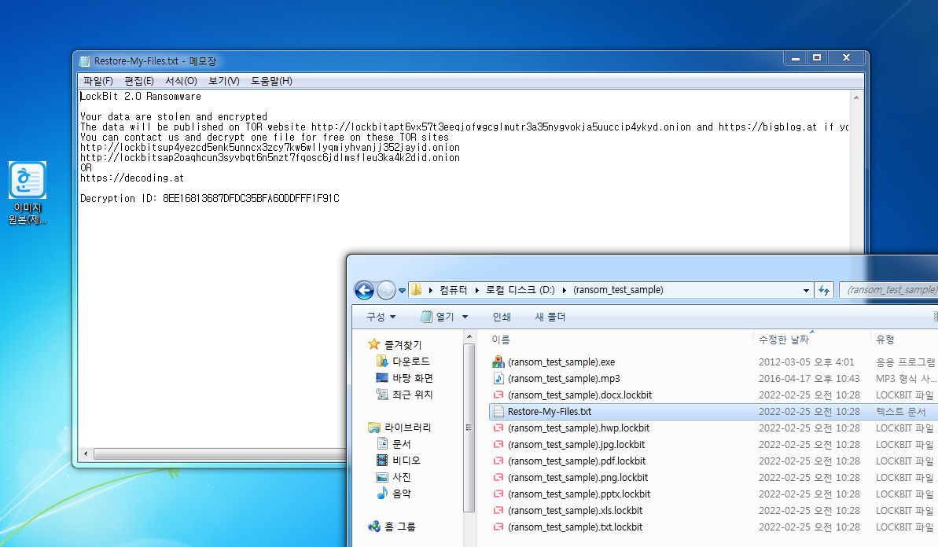Click 로컬 디스크 (D:) in the breadcrumb
938x547 pixels.
(x=520, y=290)
